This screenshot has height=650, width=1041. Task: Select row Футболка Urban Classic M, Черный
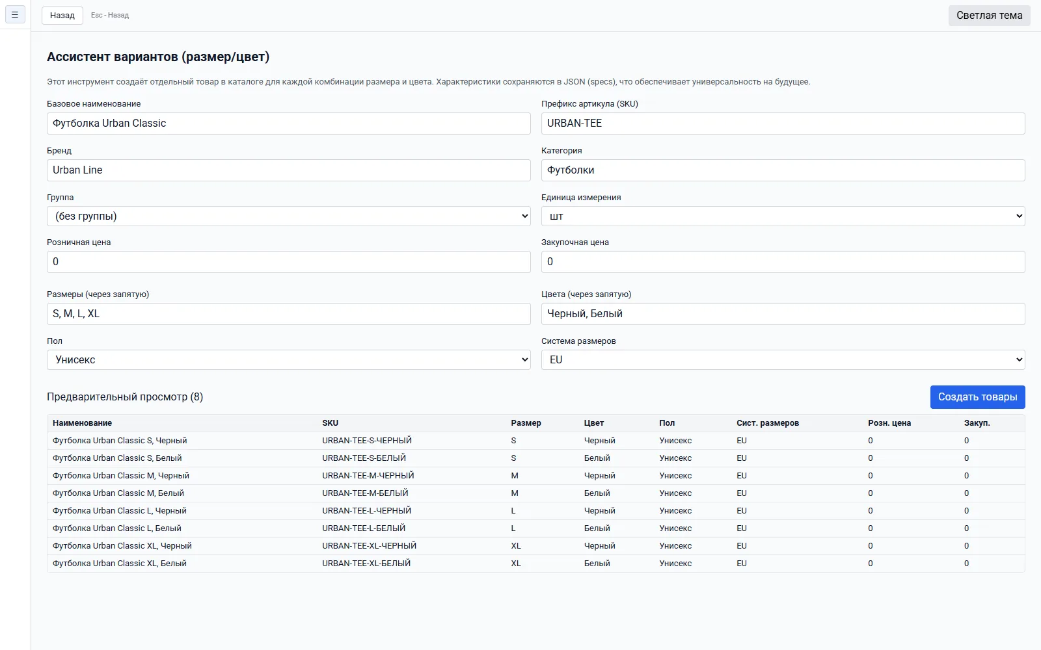(x=536, y=476)
